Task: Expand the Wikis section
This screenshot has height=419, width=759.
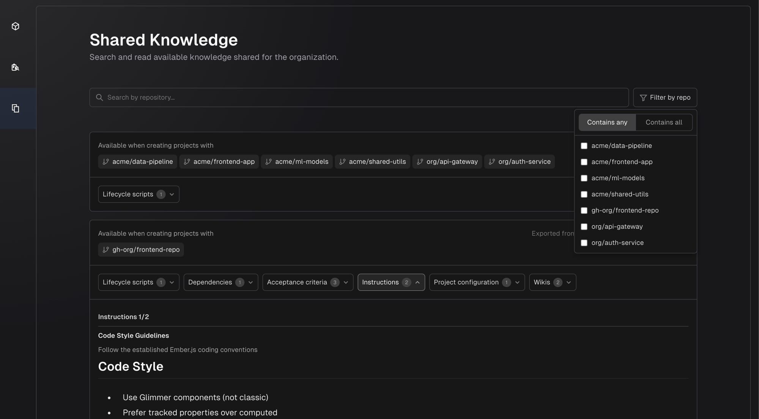Action: pyautogui.click(x=553, y=282)
